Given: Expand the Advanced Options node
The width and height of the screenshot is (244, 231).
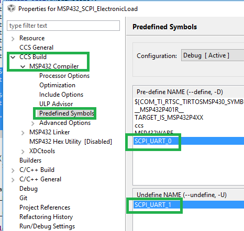Looking at the screenshot, I should click(33, 123).
